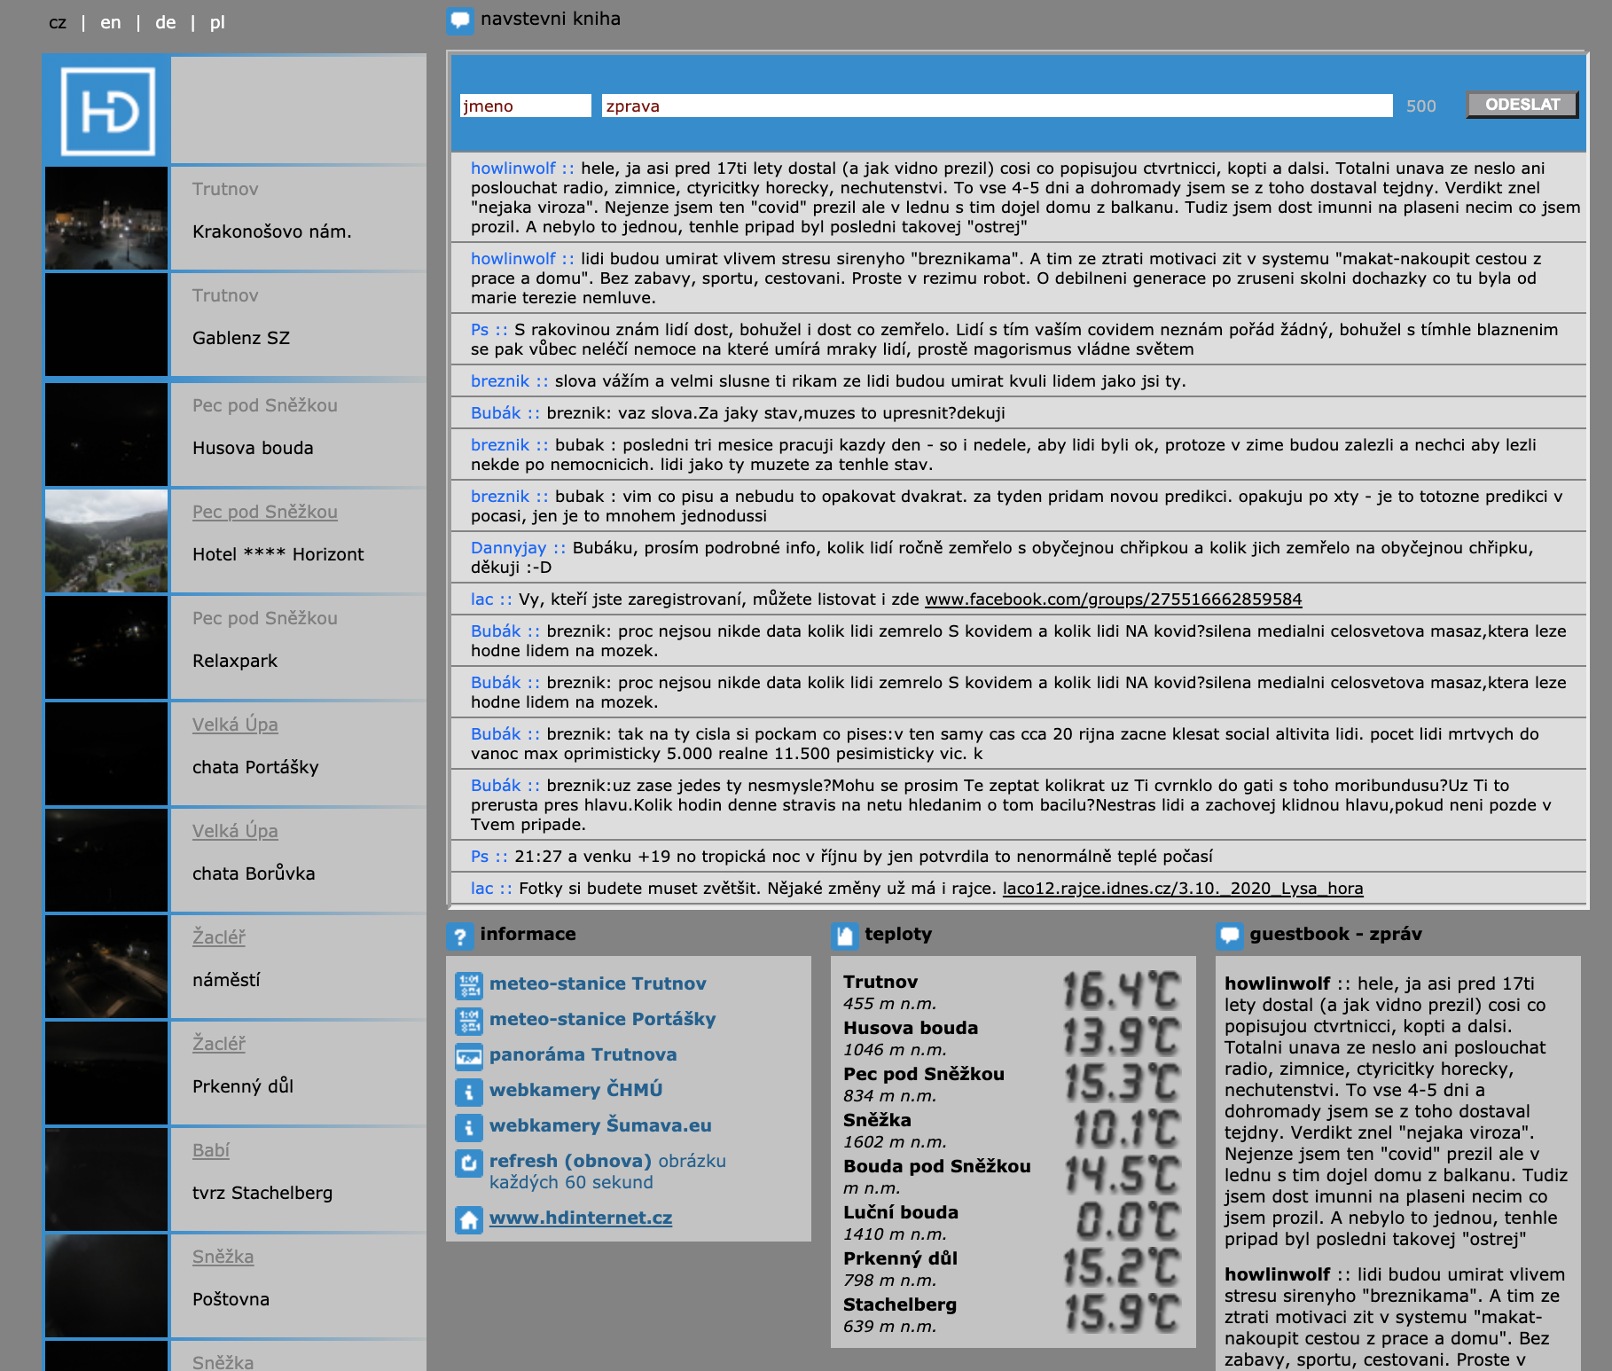Click the teploty section icon

pos(845,936)
